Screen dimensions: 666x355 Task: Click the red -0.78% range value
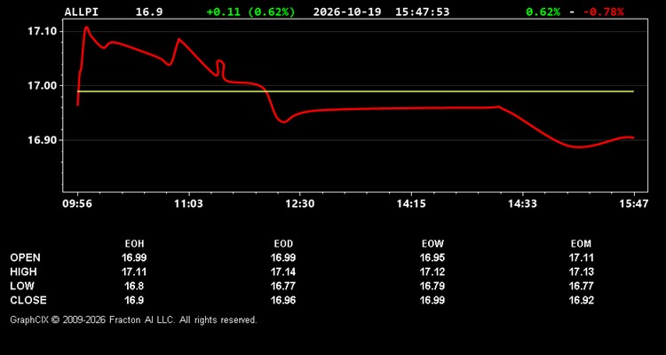point(604,12)
